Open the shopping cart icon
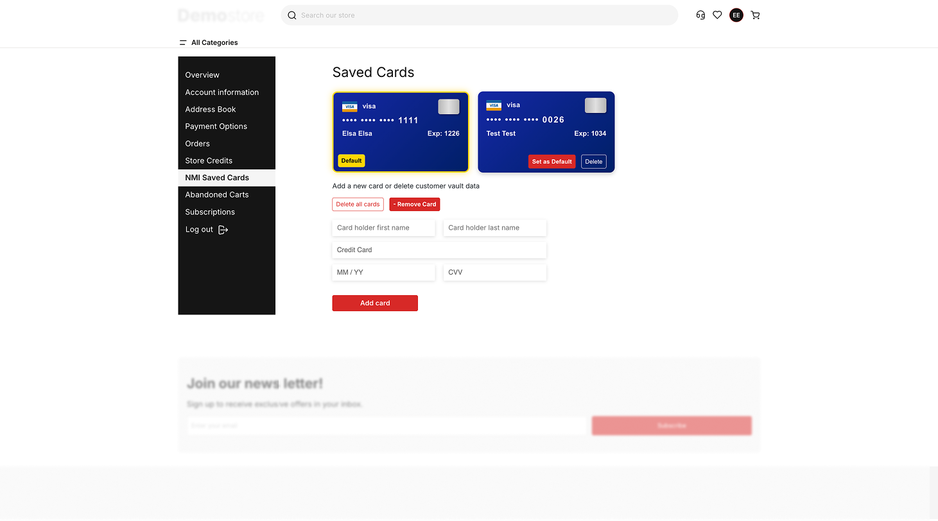Image resolution: width=938 pixels, height=521 pixels. tap(755, 15)
